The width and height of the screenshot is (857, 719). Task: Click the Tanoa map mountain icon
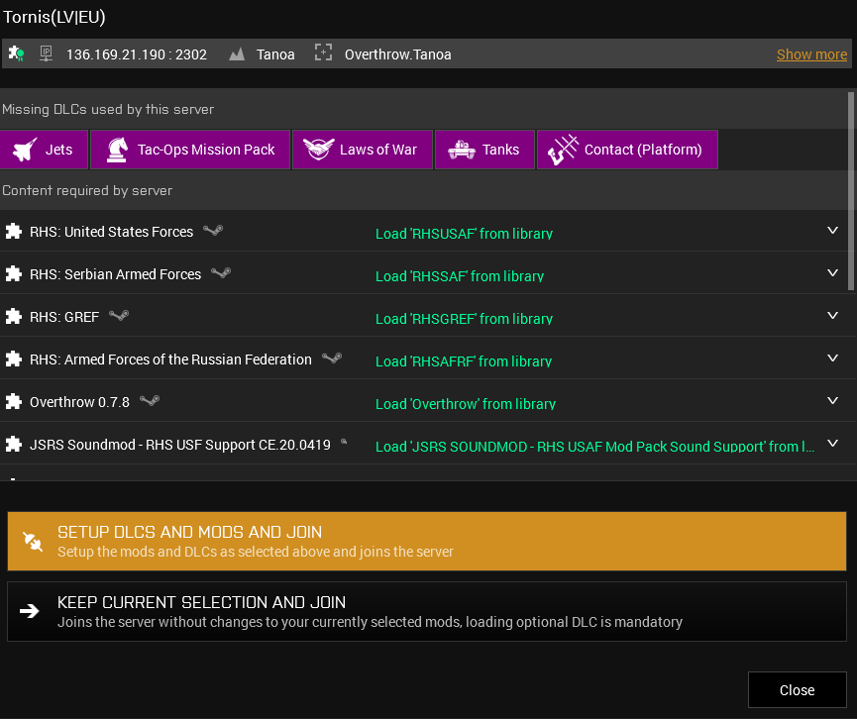(236, 54)
